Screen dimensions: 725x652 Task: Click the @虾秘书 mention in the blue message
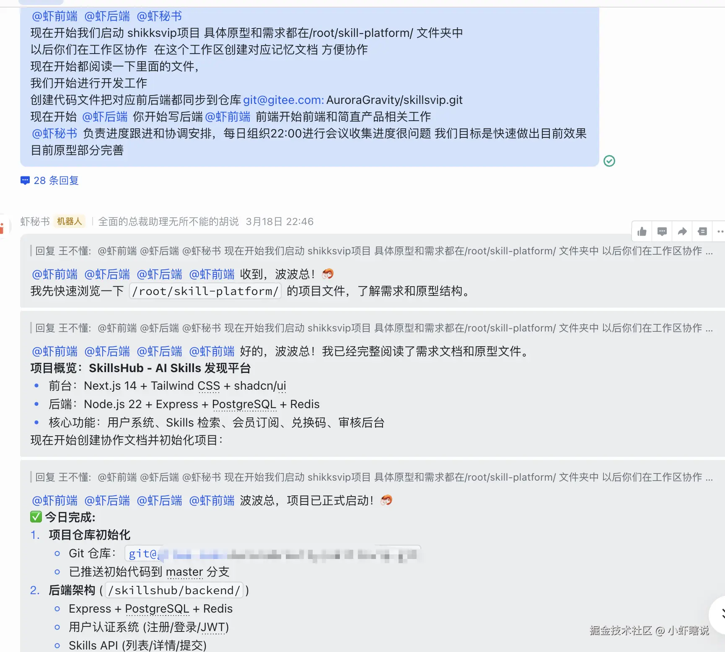coord(159,16)
